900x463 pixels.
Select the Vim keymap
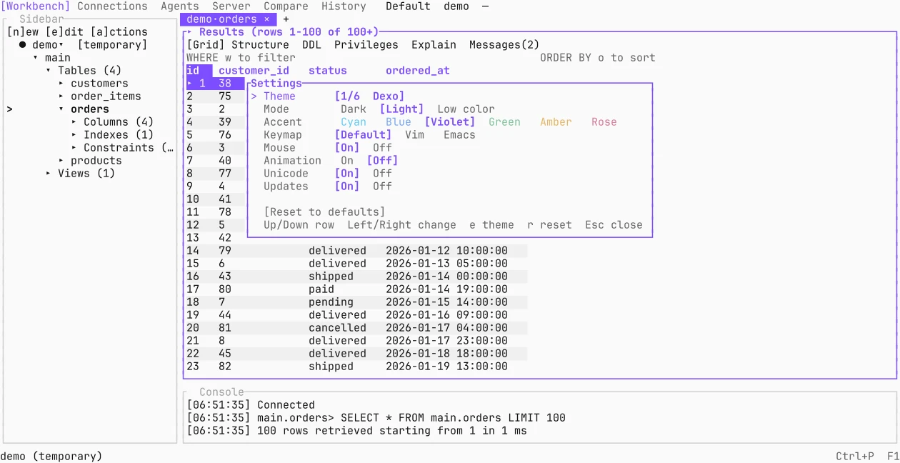click(x=414, y=135)
